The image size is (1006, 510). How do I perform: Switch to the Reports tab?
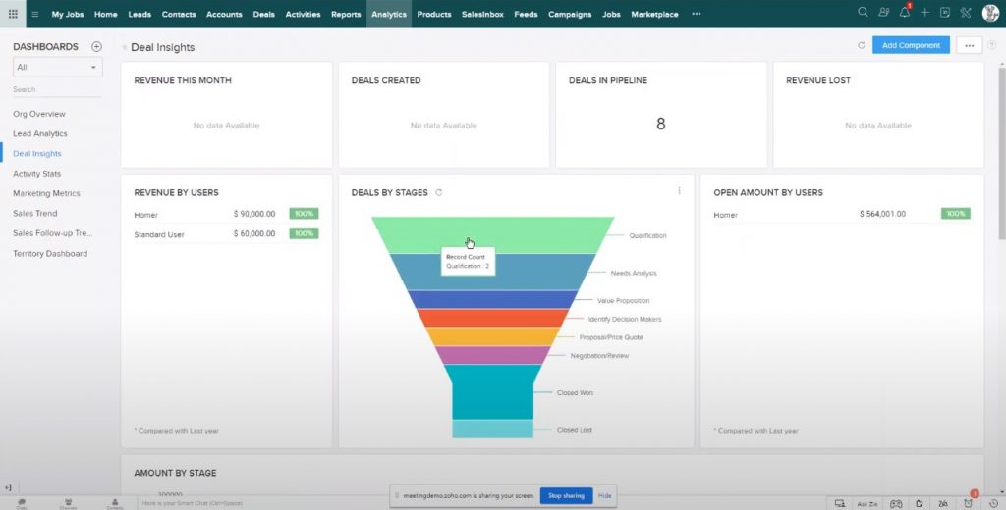click(x=346, y=14)
